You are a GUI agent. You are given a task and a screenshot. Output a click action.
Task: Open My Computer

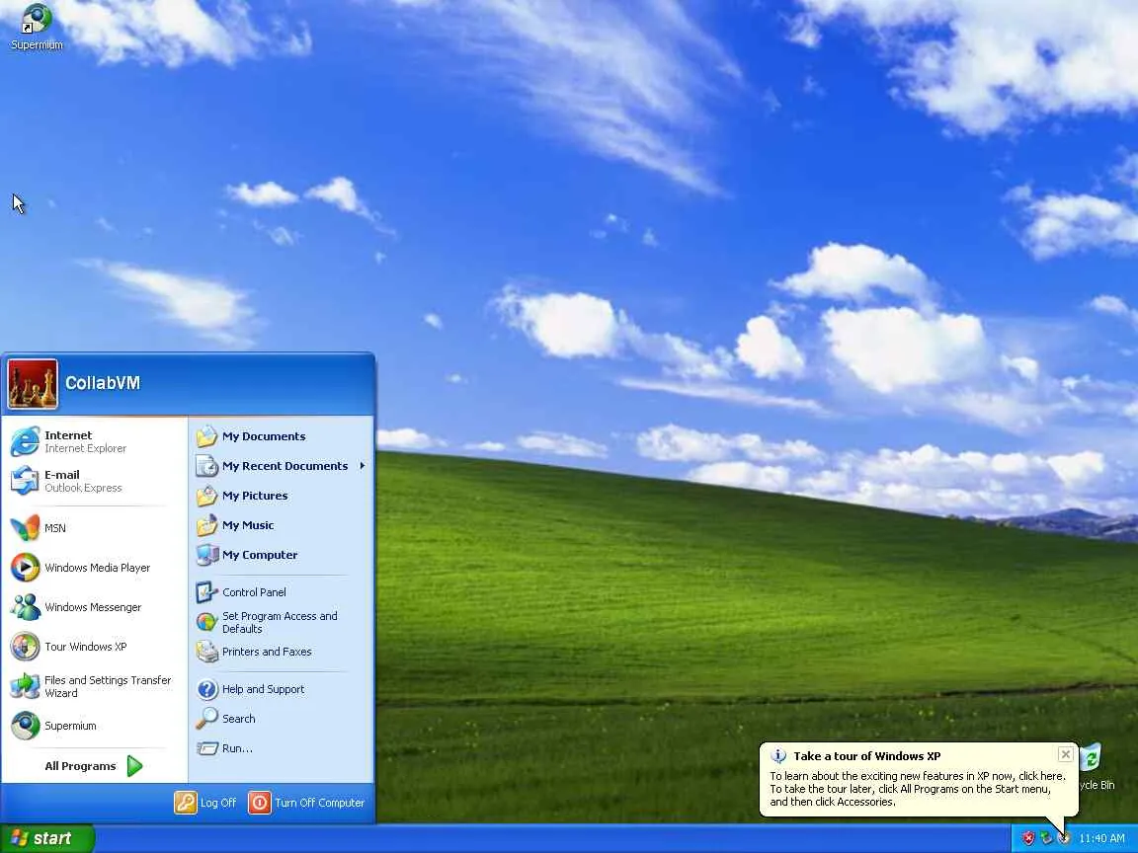click(281, 555)
